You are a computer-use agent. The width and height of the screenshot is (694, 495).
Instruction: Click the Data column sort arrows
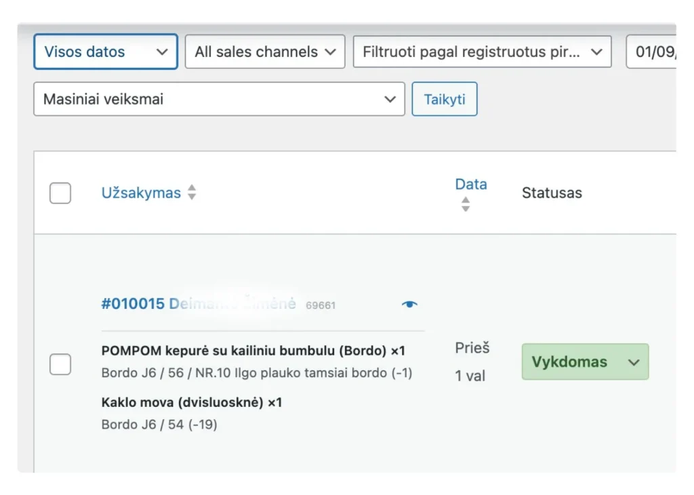tap(465, 205)
